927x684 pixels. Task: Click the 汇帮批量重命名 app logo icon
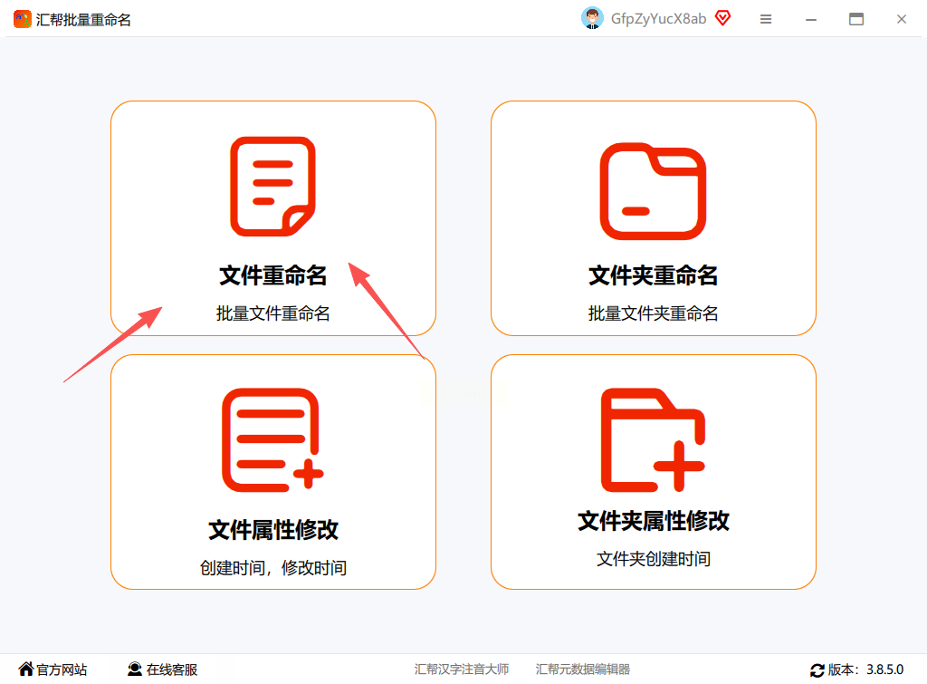click(23, 19)
